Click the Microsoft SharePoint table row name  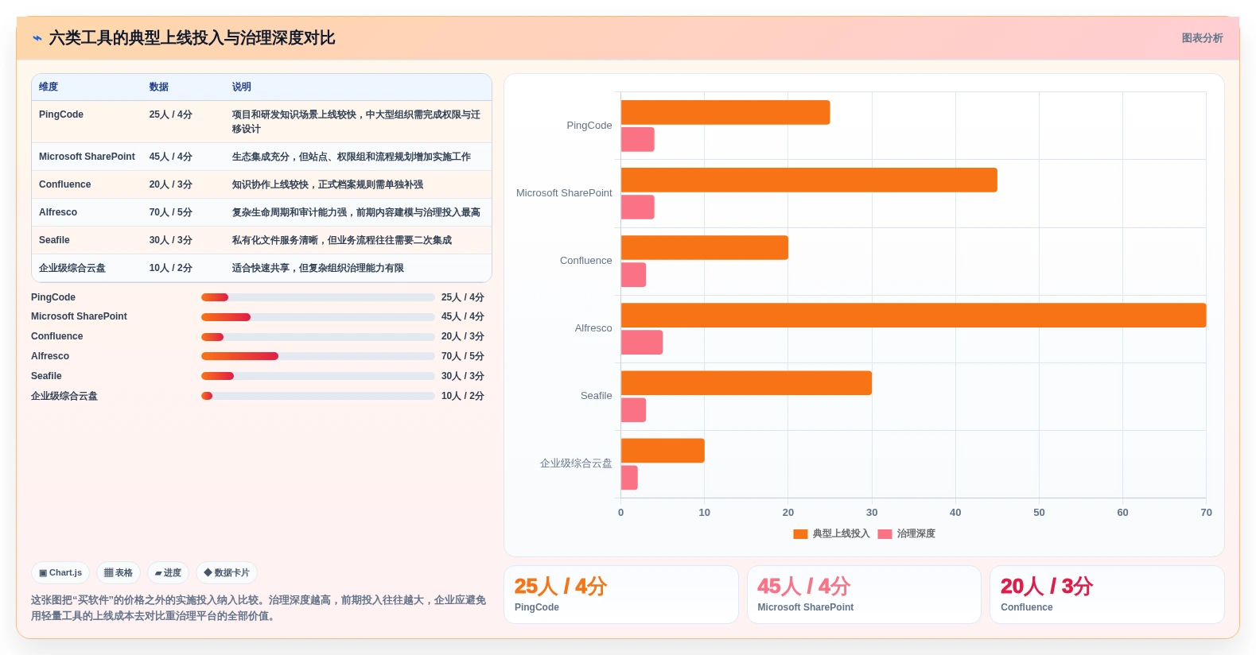tap(87, 157)
